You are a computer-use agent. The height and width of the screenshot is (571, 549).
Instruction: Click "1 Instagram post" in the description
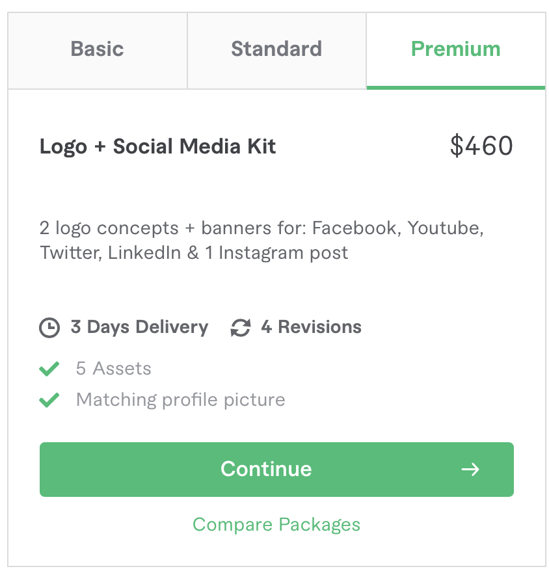276,252
